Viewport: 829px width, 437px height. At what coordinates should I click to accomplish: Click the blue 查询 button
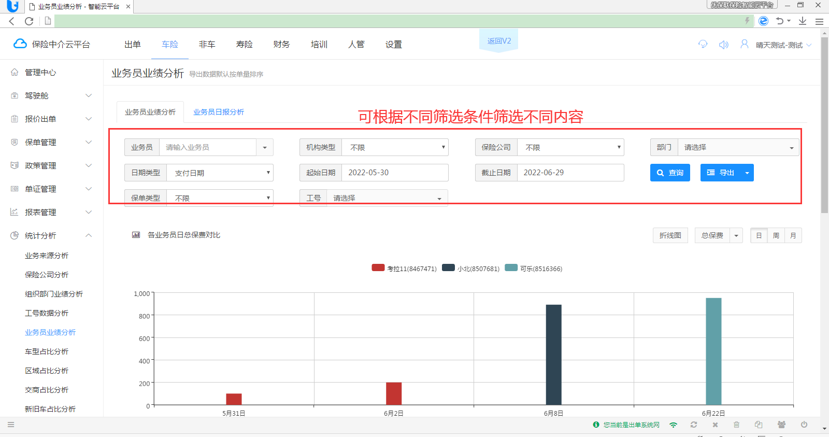tap(670, 173)
